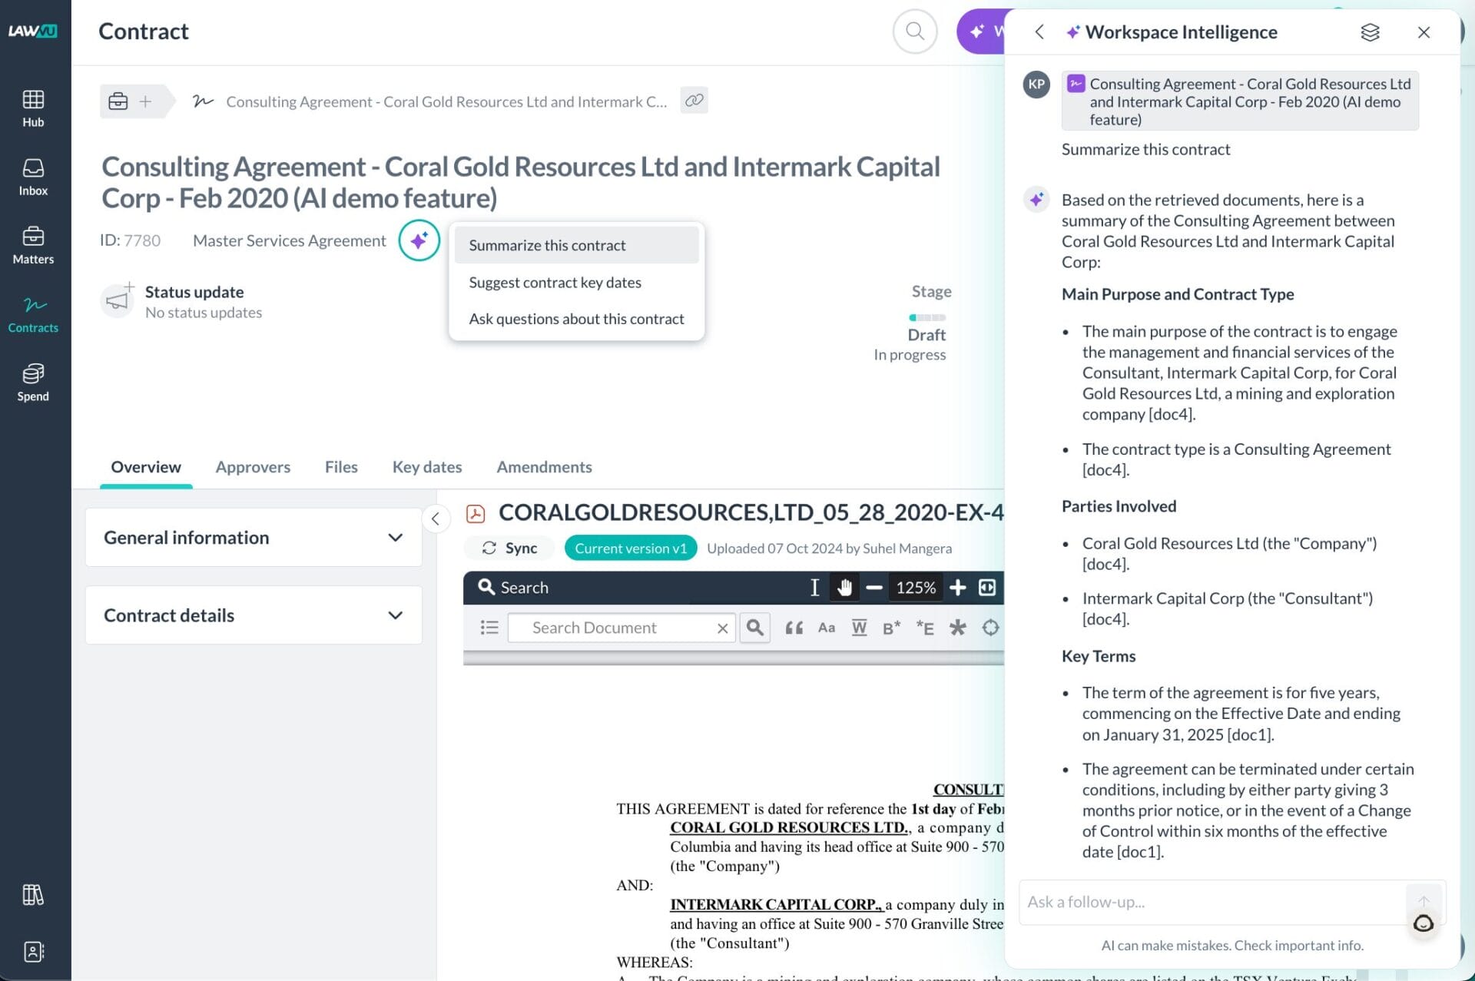This screenshot has height=981, width=1475.
Task: Choose Suggest contract key dates
Action: click(x=576, y=282)
